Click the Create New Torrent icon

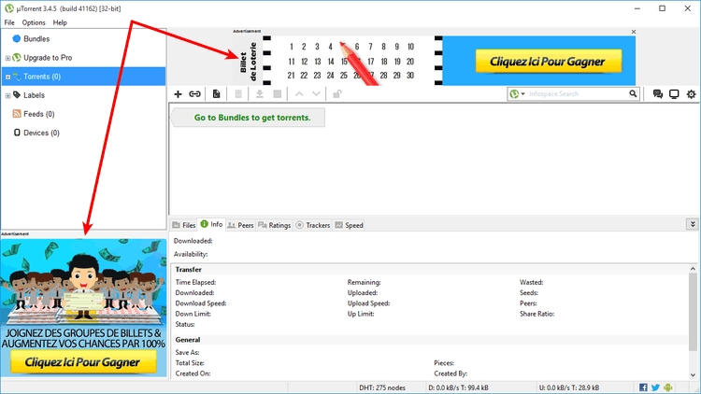coord(216,94)
